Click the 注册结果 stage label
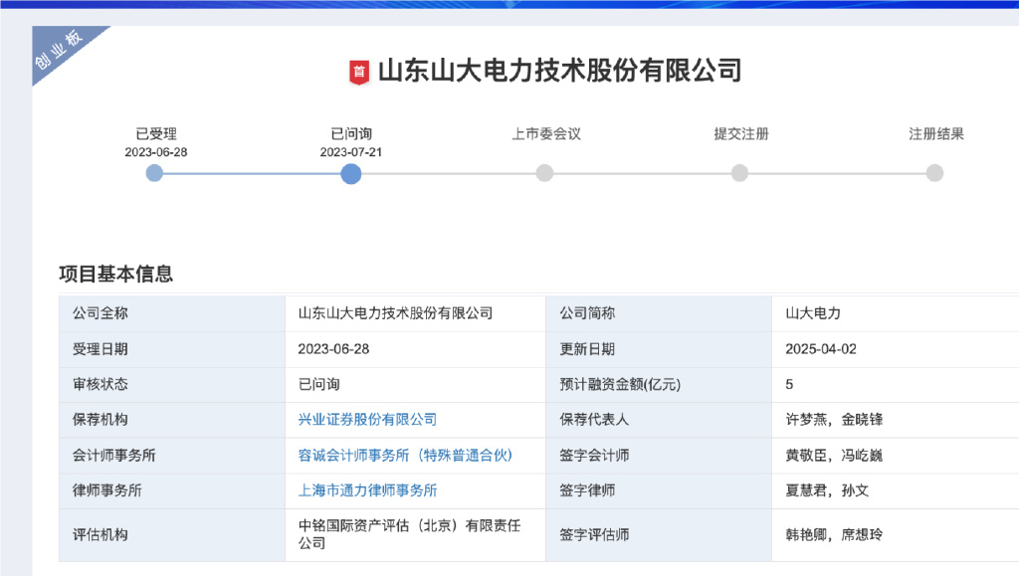This screenshot has height=576, width=1019. 935,133
